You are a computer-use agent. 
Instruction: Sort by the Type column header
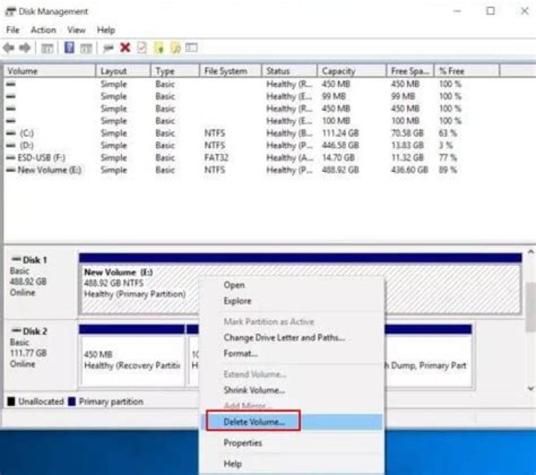(175, 71)
